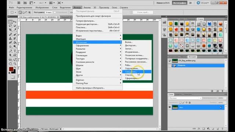Viewport: 235px width, 132px height.
Task: Choose Полярные координаты filter
Action: (x=137, y=59)
